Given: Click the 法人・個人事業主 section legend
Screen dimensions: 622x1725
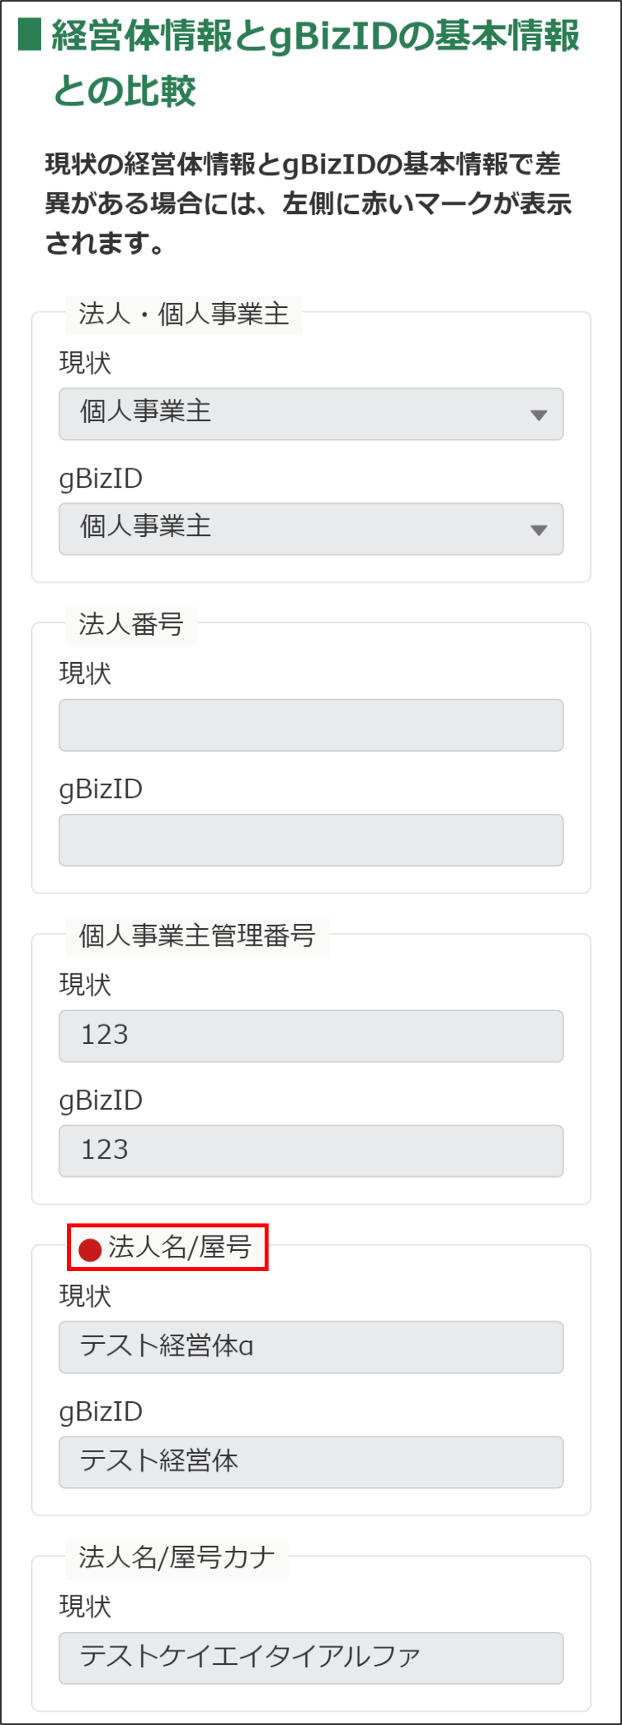Looking at the screenshot, I should pyautogui.click(x=183, y=314).
